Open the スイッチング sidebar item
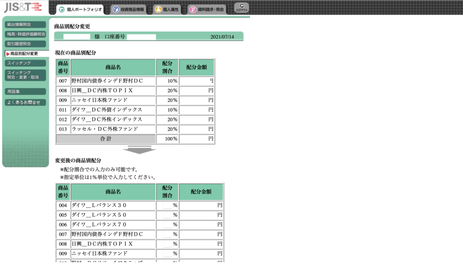The height and width of the screenshot is (264, 463). (25, 63)
